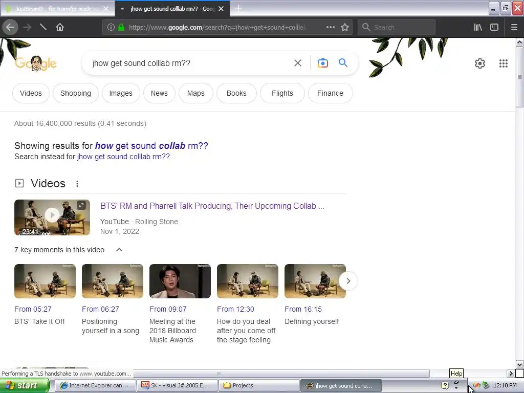Screen dimensions: 524x393
Task: Submit search with magnifier icon
Action: click(x=343, y=62)
